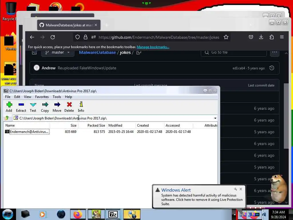Open the Reuploaded FakeWindowsUpdate commit message

click(87, 68)
